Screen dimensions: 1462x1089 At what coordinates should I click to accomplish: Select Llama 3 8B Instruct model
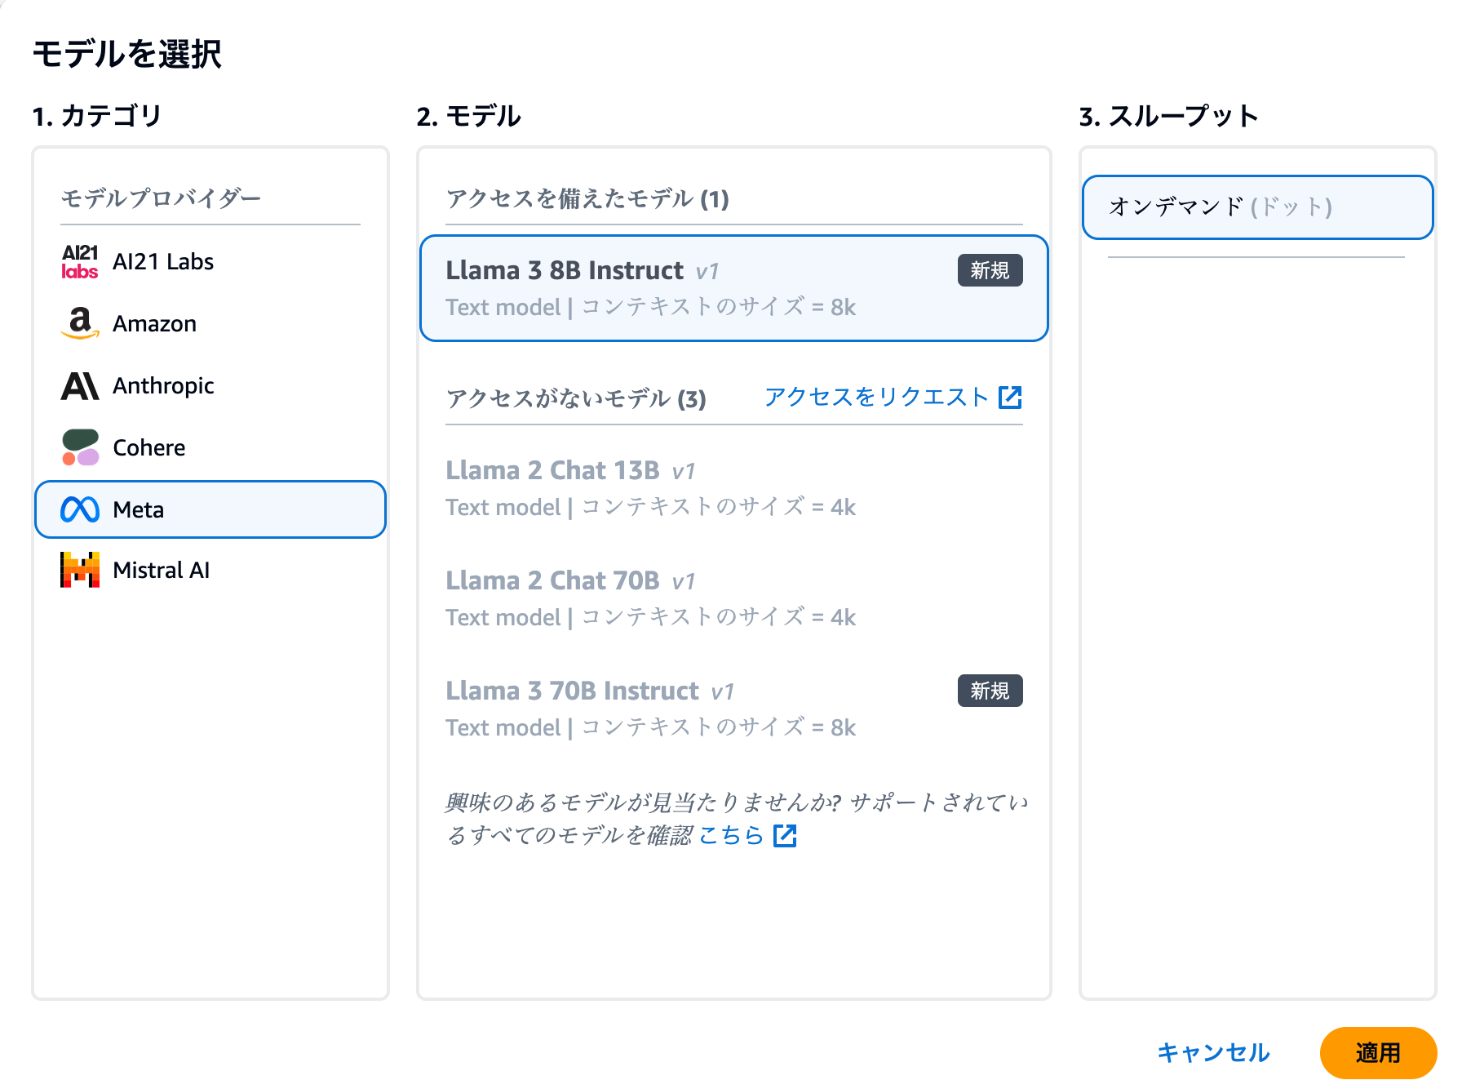point(733,288)
